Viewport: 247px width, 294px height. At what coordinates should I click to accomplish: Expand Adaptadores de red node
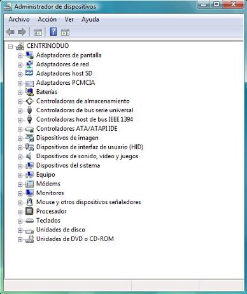pyautogui.click(x=20, y=65)
